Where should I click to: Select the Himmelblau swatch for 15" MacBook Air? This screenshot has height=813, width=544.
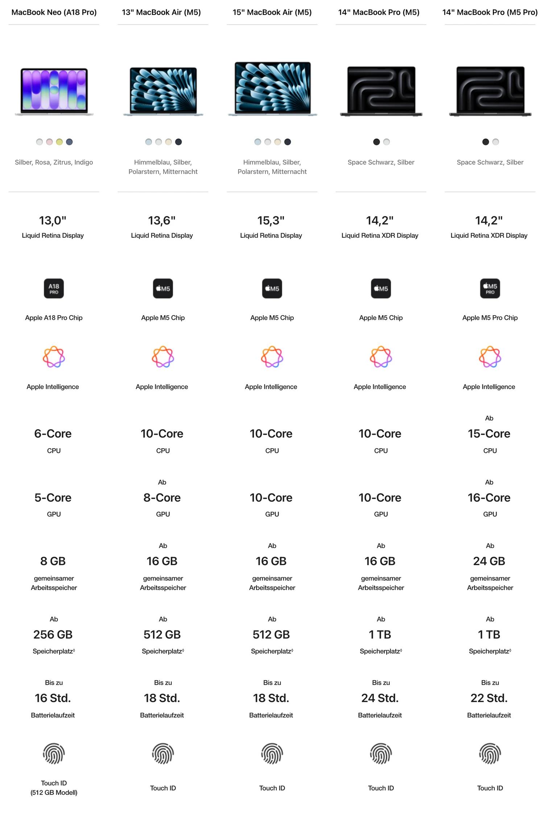click(x=257, y=142)
